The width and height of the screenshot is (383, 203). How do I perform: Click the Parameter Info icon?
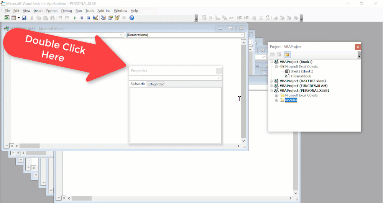[x=225, y=18]
